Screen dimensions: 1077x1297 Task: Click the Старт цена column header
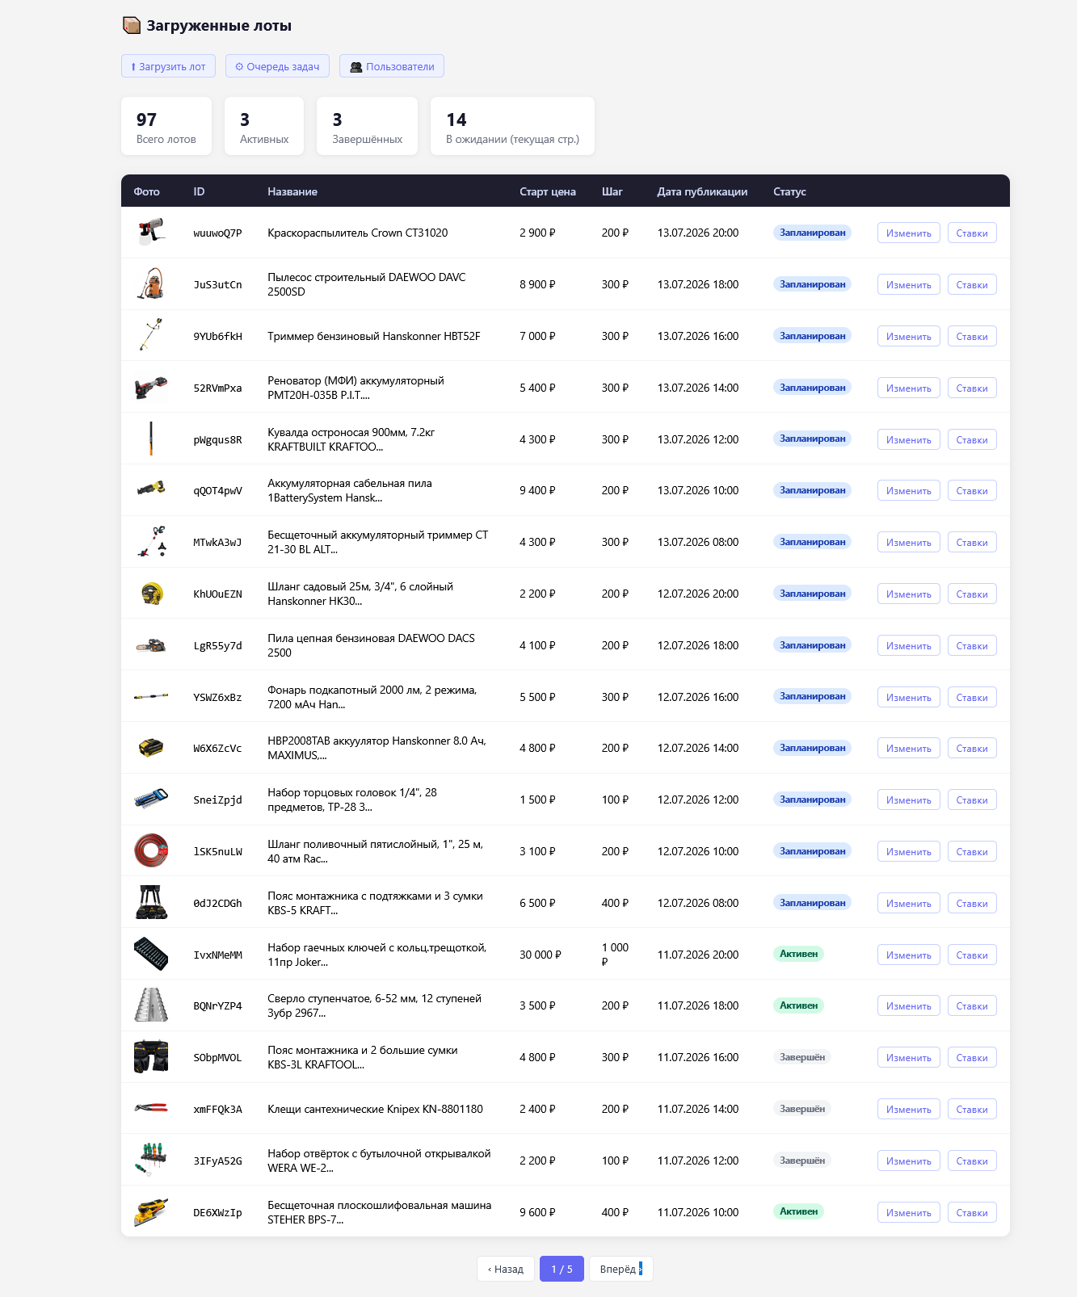pyautogui.click(x=548, y=191)
